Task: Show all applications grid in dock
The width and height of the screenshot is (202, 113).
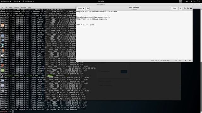Action: (x=3, y=91)
